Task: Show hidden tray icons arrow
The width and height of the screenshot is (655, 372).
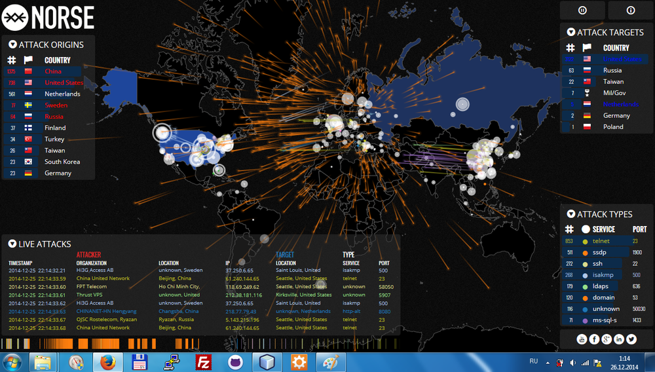Action: (548, 362)
